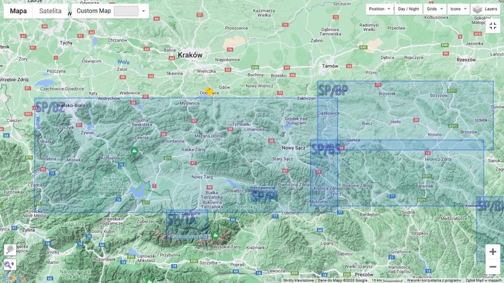Viewport: 504px width, 283px height.
Task: Exit fullscreen map view
Action: [493, 26]
